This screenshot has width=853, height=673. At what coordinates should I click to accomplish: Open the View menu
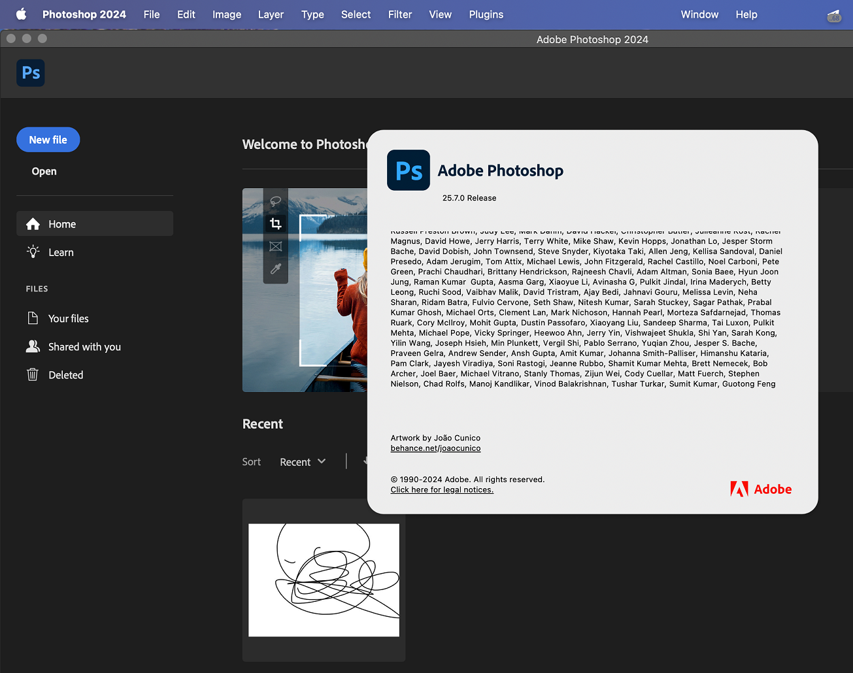440,14
